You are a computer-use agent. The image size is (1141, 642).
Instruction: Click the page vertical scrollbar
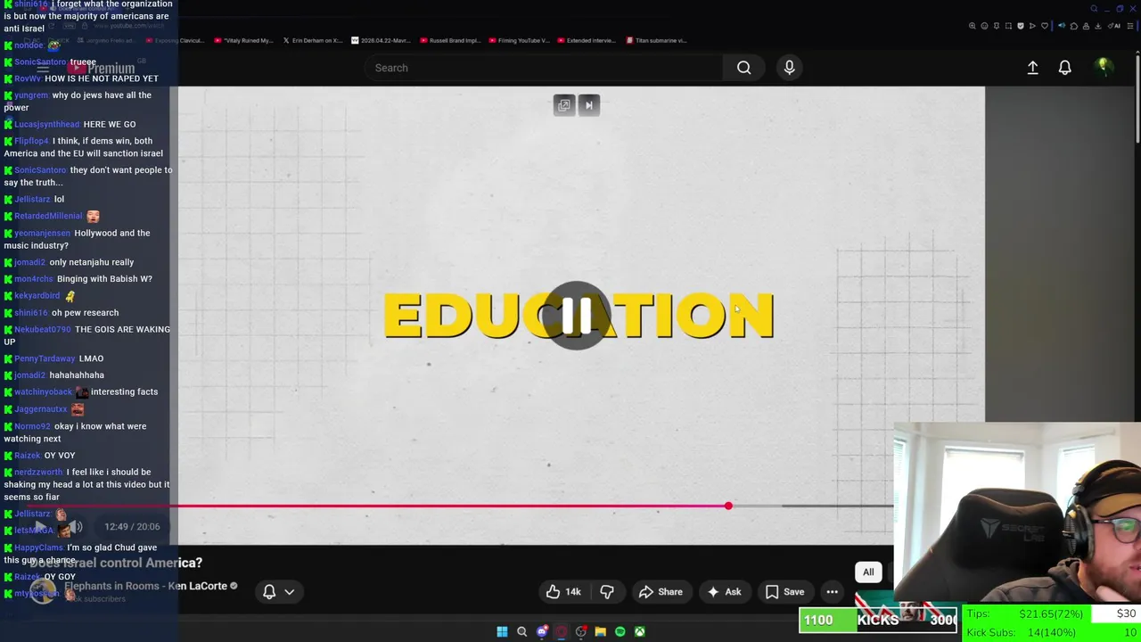click(x=1137, y=98)
